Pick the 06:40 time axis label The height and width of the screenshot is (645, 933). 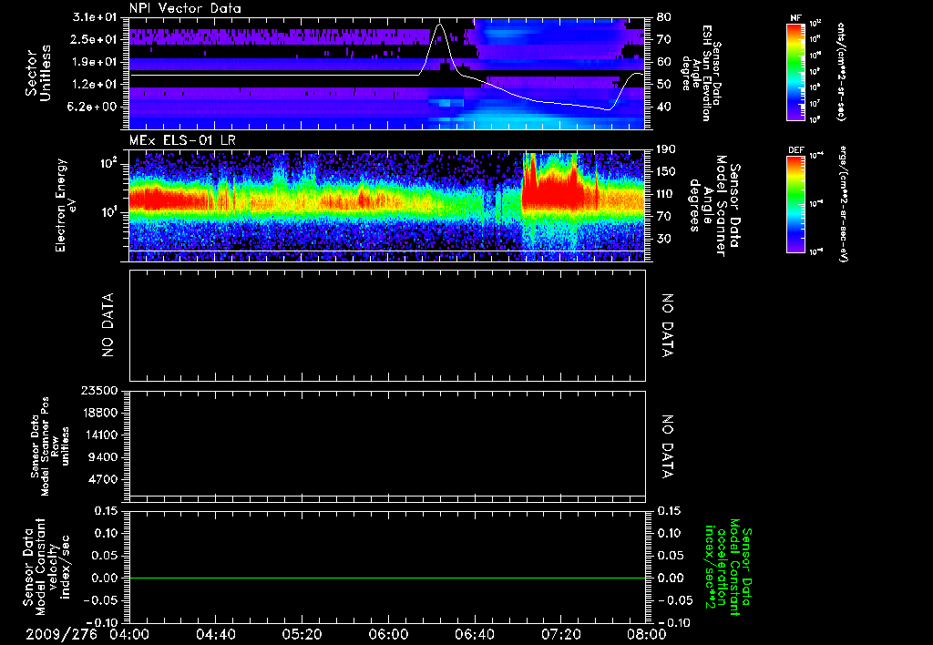pos(474,634)
